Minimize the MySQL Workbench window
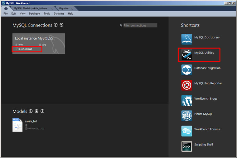 pyautogui.click(x=226, y=3)
